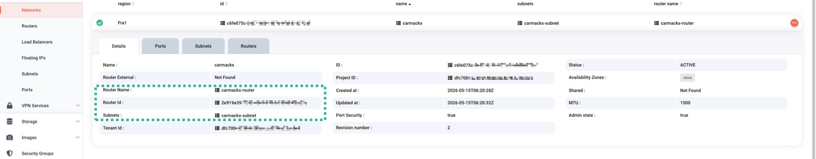Click the MTU value 1500
This screenshot has width=816, height=159.
pyautogui.click(x=685, y=103)
